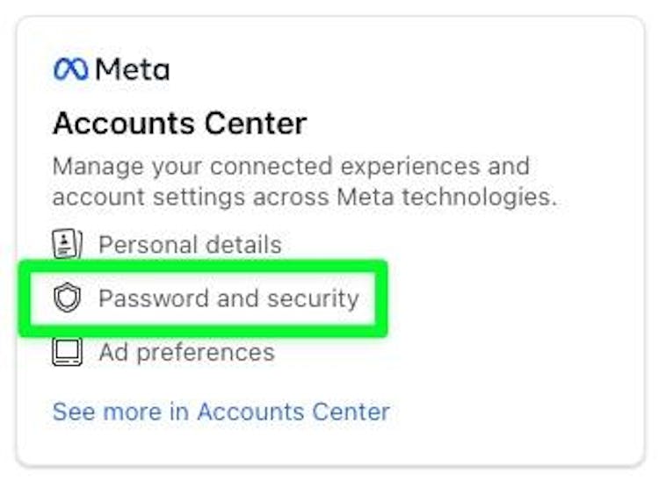Screen dimensions: 659x495
Task: Click the word "preferences" in Ad preferences
Action: (x=206, y=353)
